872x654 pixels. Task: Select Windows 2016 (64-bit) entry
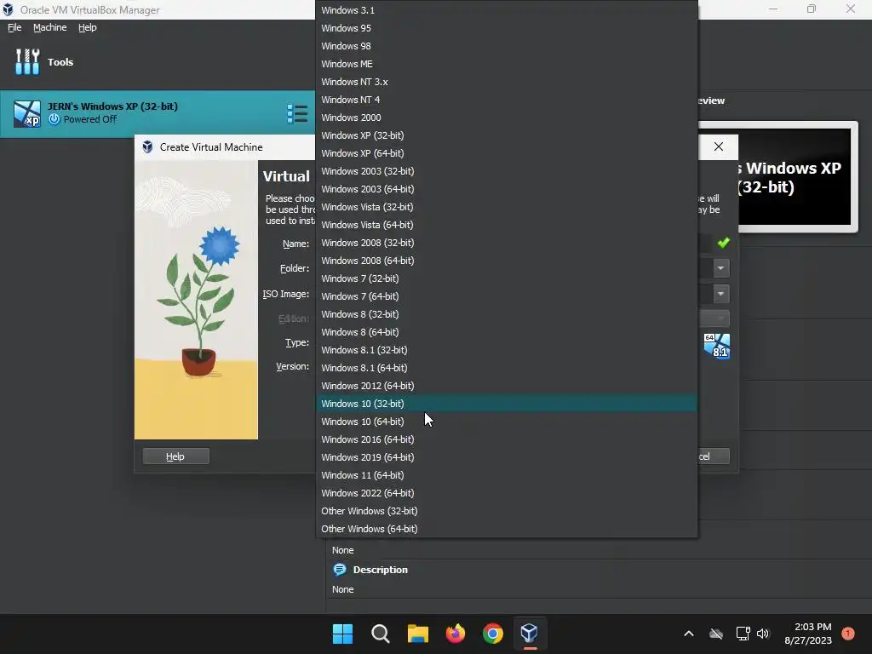(x=507, y=439)
